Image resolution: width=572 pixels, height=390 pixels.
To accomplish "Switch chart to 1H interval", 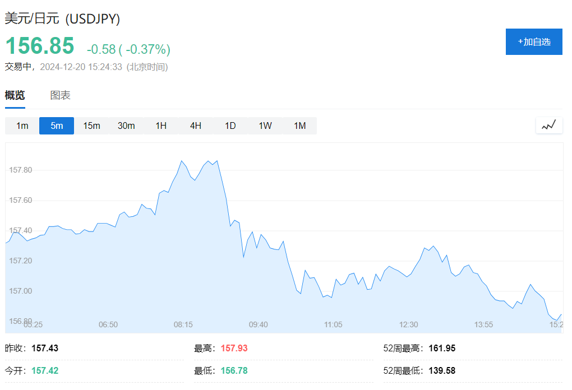I will tap(161, 126).
